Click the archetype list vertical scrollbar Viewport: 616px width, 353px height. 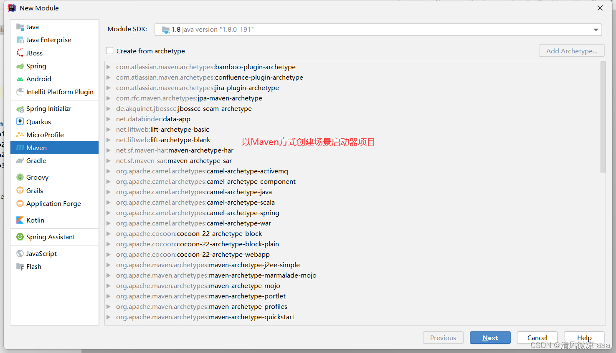click(x=603, y=117)
